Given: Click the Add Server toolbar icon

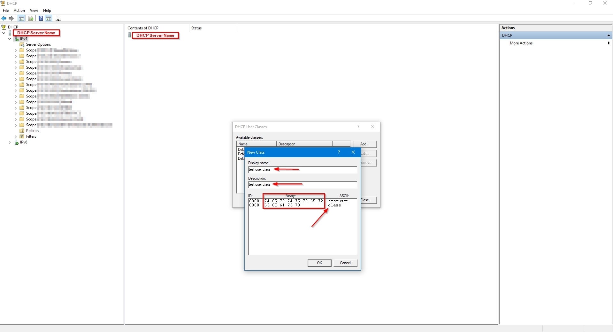Looking at the screenshot, I should [58, 18].
